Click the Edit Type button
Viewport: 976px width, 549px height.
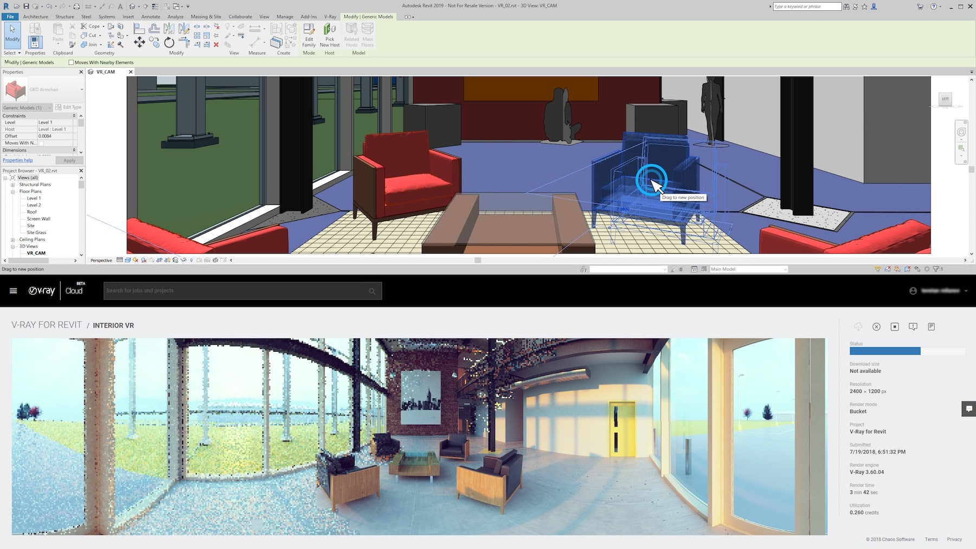[x=69, y=107]
